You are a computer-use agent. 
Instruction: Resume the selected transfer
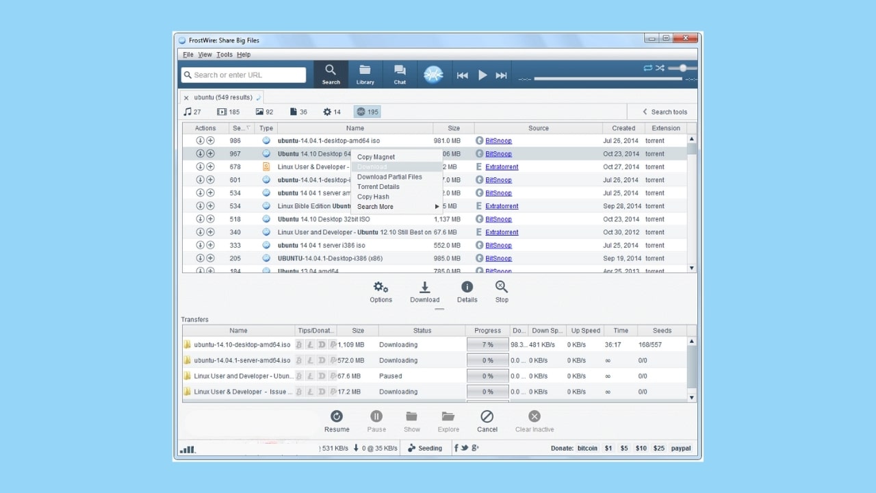point(337,421)
